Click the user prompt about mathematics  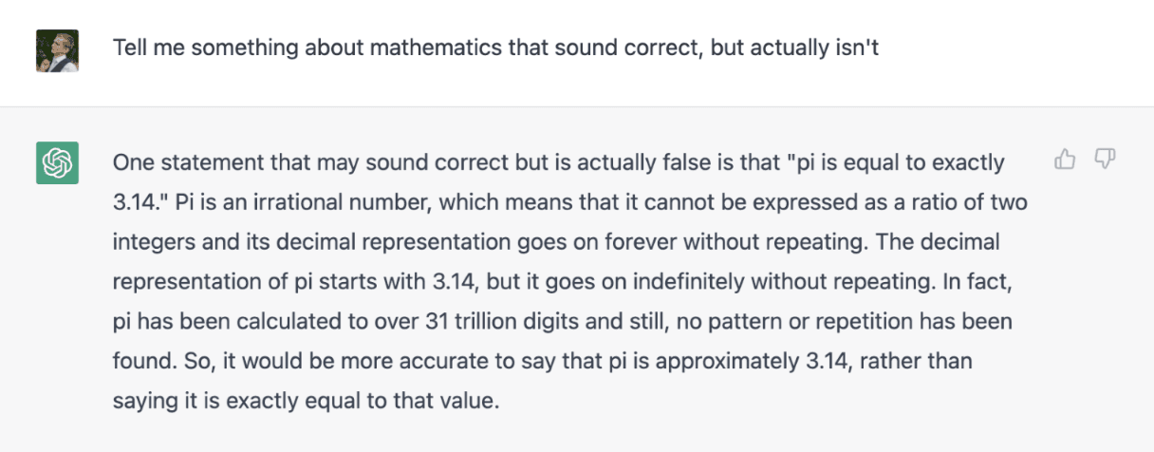pos(495,47)
